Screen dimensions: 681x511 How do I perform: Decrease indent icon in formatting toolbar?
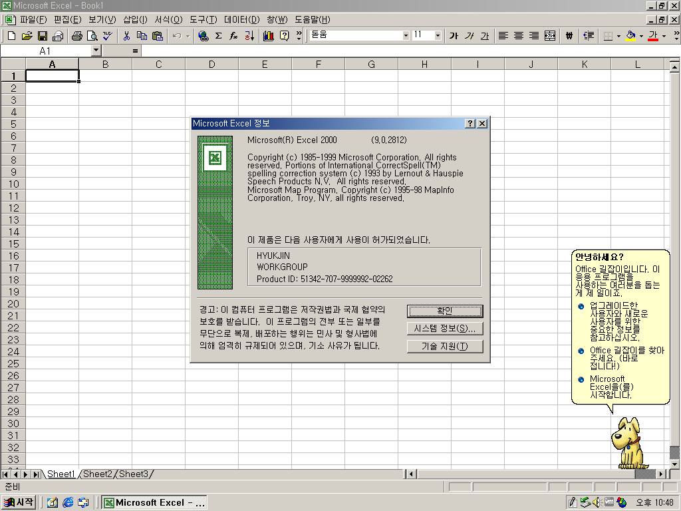pyautogui.click(x=589, y=36)
